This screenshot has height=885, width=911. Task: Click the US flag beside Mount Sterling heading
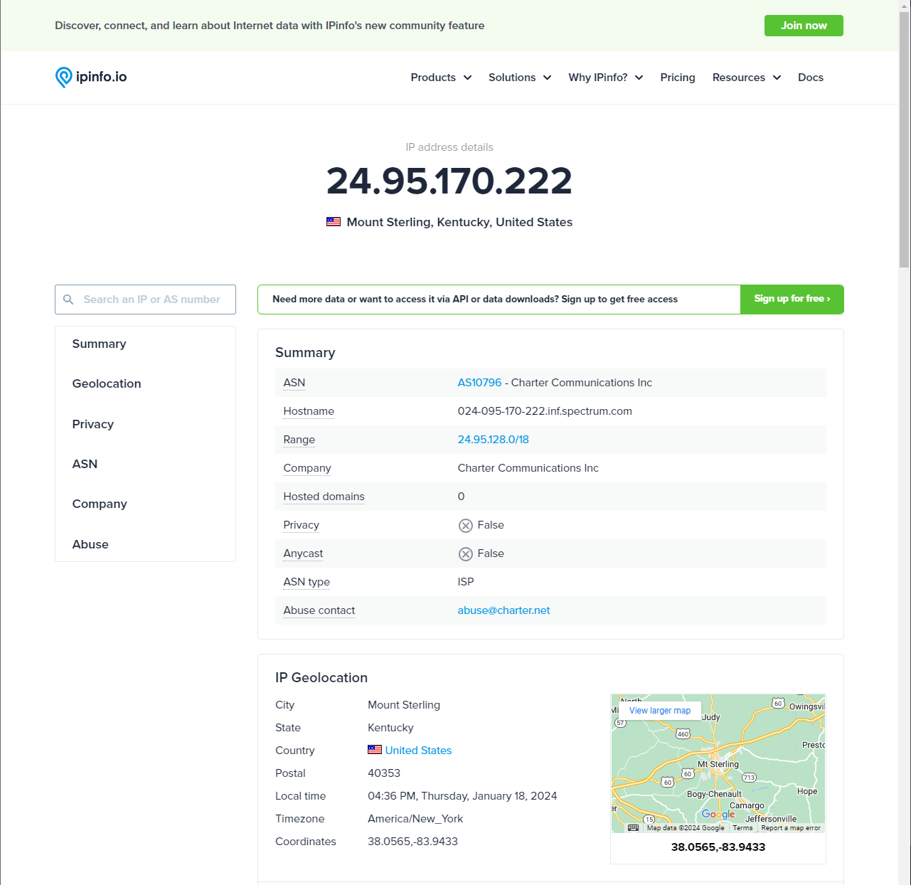tap(333, 222)
